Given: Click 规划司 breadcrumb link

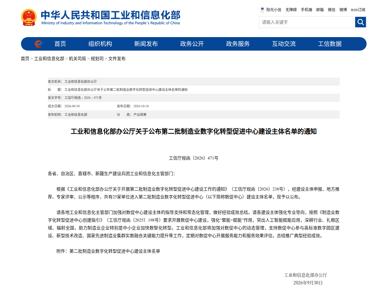Looking at the screenshot, I should (97, 59).
